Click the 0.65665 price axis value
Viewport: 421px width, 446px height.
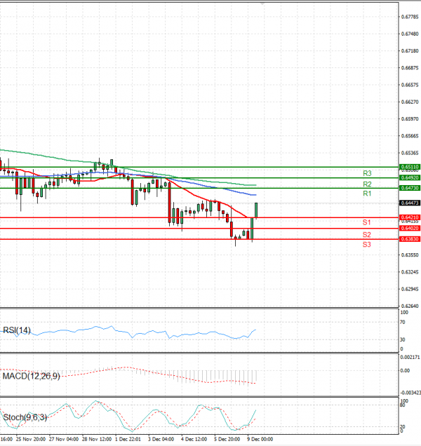[410, 136]
